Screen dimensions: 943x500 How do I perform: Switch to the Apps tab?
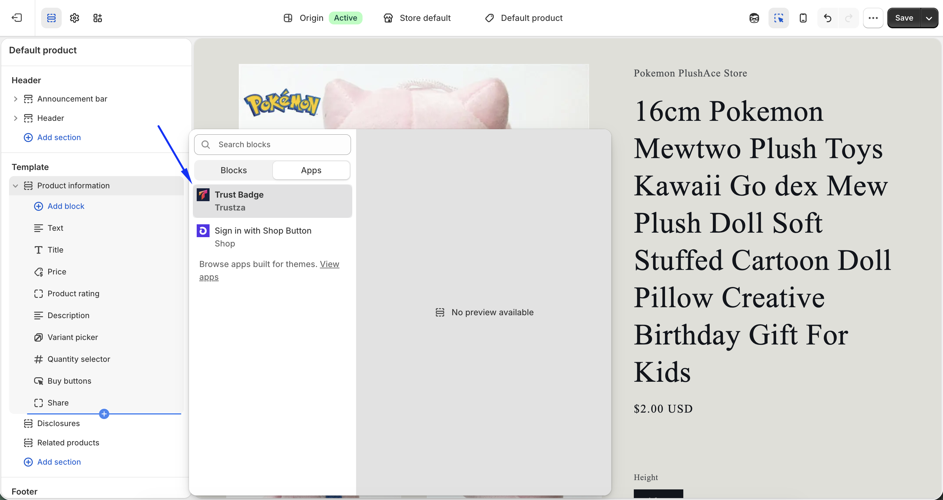point(311,170)
